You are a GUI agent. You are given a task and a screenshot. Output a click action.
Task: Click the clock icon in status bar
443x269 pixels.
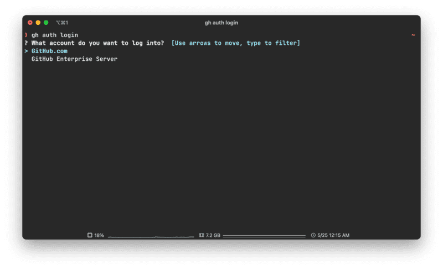[x=313, y=235]
